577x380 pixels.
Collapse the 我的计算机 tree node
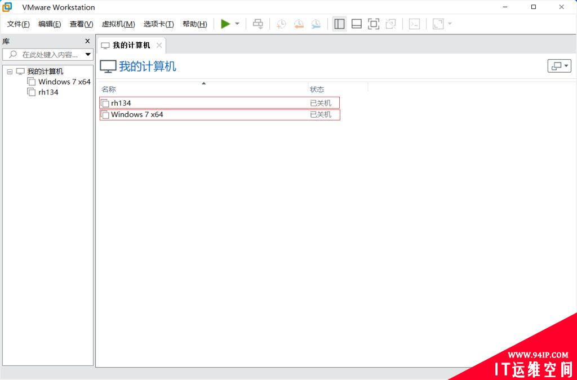10,71
